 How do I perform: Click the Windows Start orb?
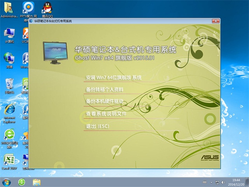click(7, 182)
